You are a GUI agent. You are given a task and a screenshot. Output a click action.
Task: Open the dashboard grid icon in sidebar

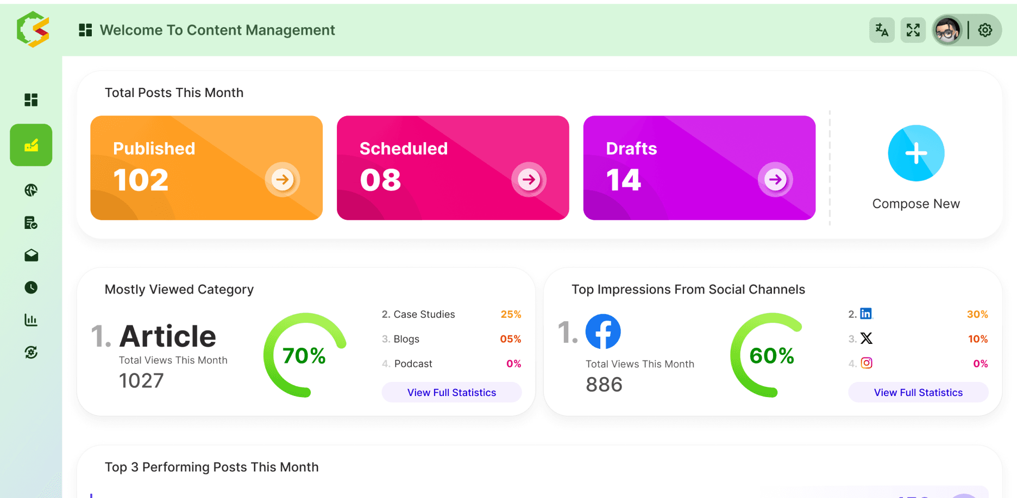tap(31, 100)
